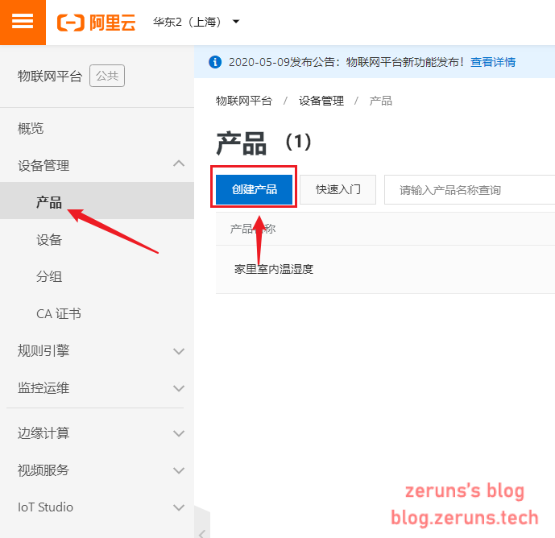This screenshot has width=555, height=538.
Task: Collapse the sidebar with bottom arrow handle
Action: (x=201, y=532)
